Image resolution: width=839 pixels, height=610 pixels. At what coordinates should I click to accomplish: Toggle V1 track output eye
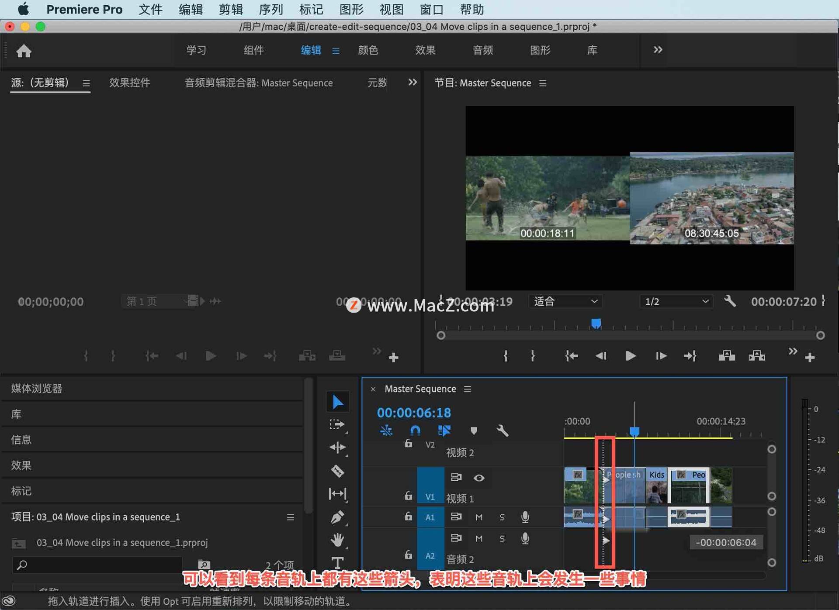(x=479, y=478)
